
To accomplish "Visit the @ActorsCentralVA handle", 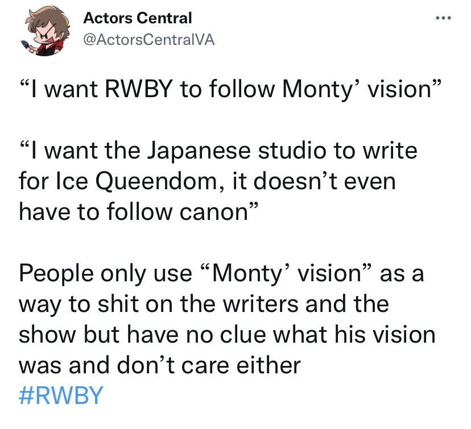I will (148, 40).
